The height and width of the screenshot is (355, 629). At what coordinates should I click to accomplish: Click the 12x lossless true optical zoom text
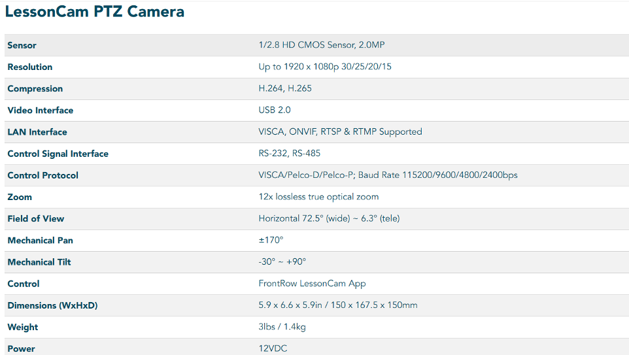pyautogui.click(x=318, y=197)
